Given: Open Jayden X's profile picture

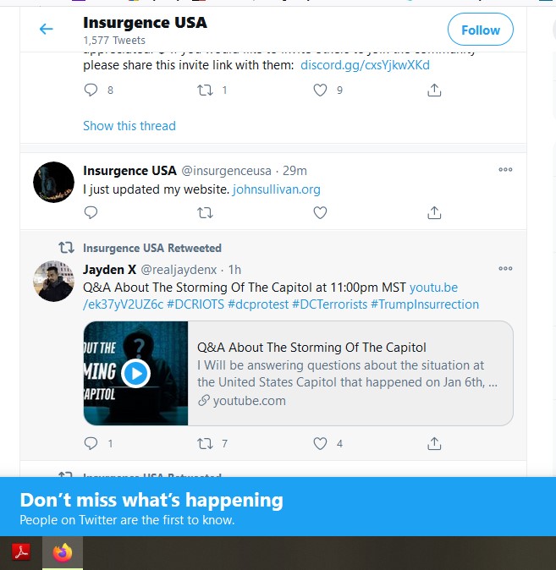Looking at the screenshot, I should click(x=53, y=281).
